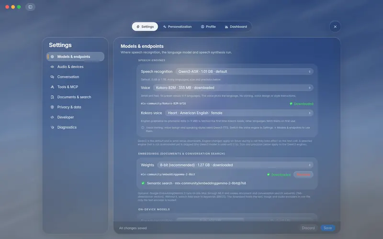
Task: Click the Speech recognition field label
Action: [x=157, y=71]
